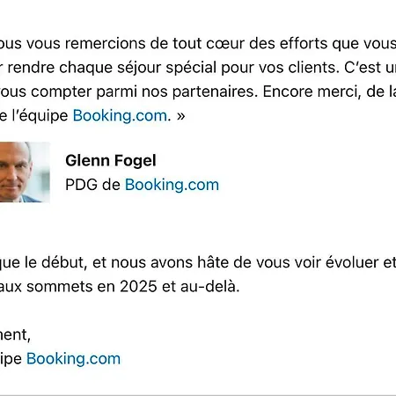Click the closing quotation mark »

tap(180, 116)
